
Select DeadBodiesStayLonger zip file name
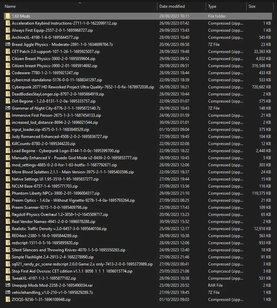point(58,94)
